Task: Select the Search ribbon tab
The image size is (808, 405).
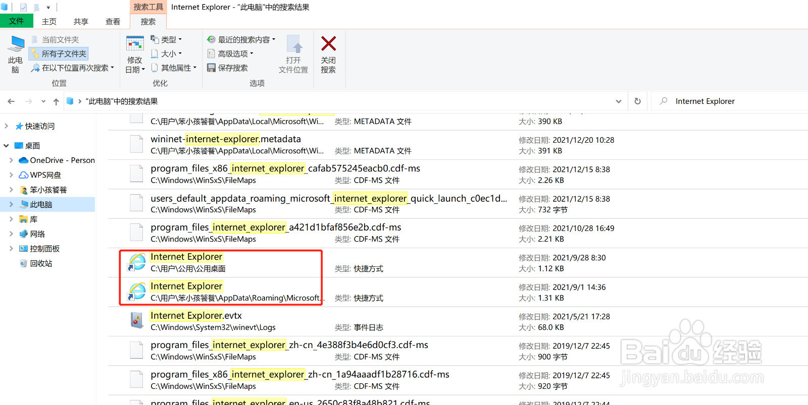Action: pyautogui.click(x=148, y=21)
